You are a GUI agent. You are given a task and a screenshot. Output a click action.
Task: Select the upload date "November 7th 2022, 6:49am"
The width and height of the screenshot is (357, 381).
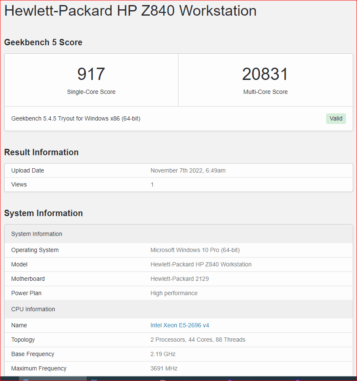(x=188, y=170)
